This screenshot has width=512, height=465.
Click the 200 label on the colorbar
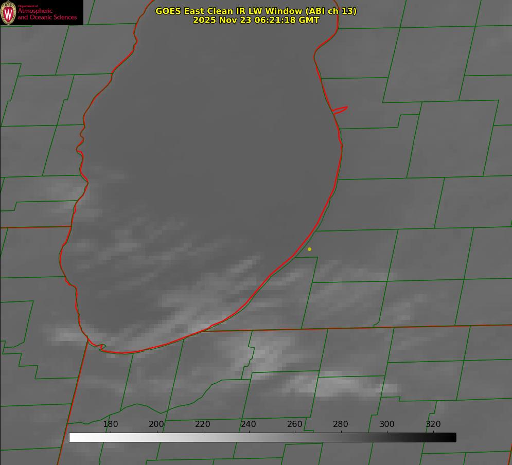click(156, 424)
